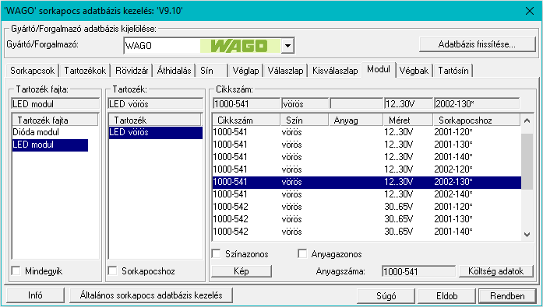The image size is (543, 307).
Task: Check the Színazonos option
Action: click(x=216, y=254)
